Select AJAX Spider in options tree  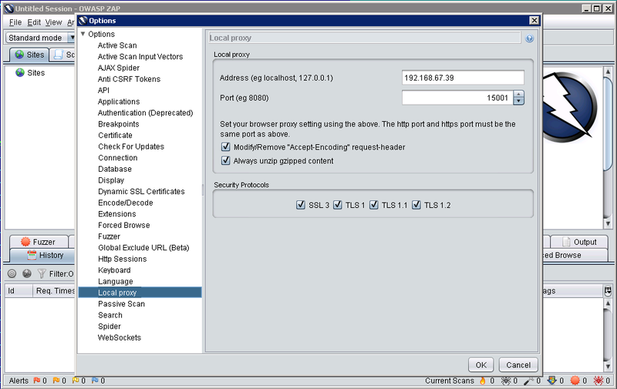(x=119, y=68)
